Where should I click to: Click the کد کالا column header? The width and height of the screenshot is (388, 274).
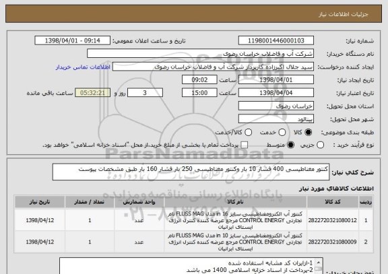coord(333,202)
